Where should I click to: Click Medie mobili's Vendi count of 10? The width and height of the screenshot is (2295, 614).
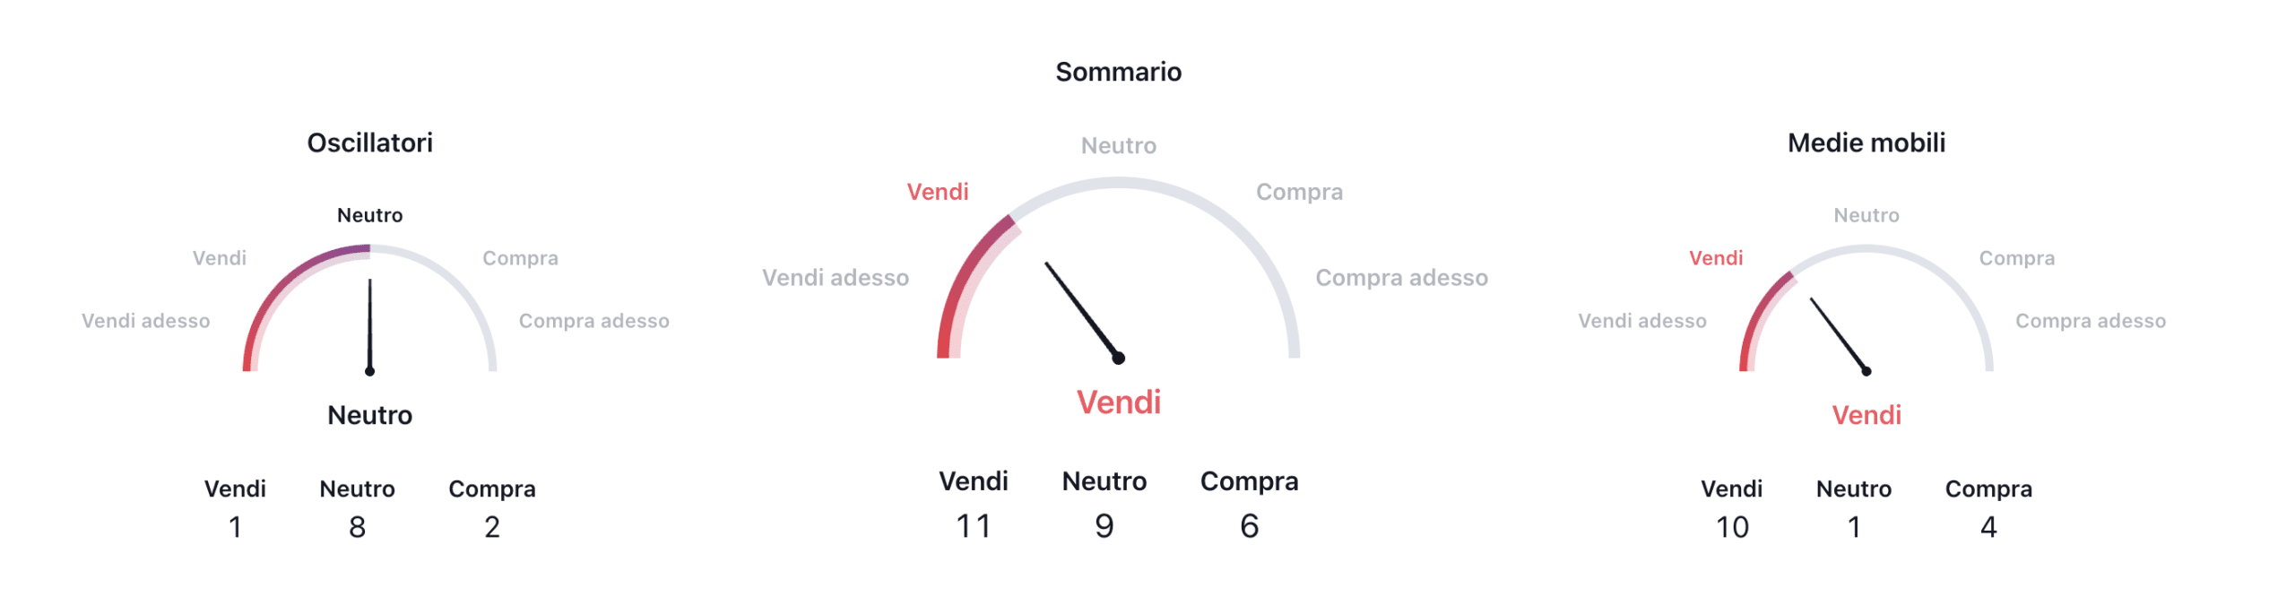[1731, 527]
